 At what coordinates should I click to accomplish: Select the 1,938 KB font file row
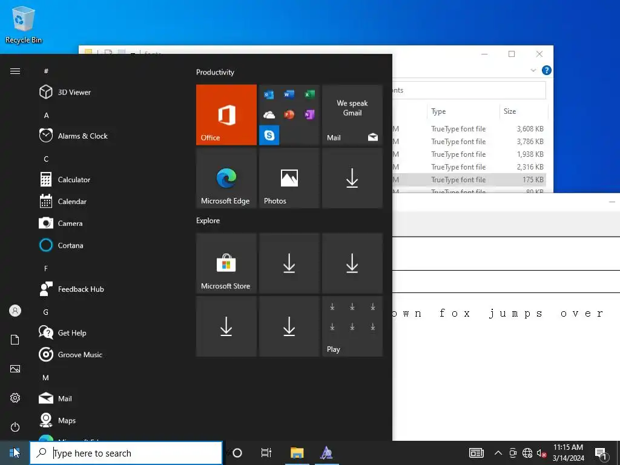(469, 154)
